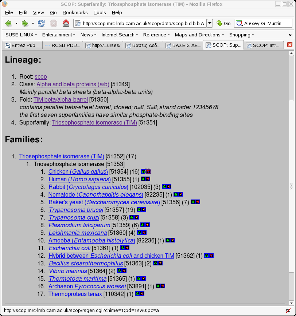
Task: Open the red molecule icon for Trypanosoma brucei
Action: [x=144, y=210]
